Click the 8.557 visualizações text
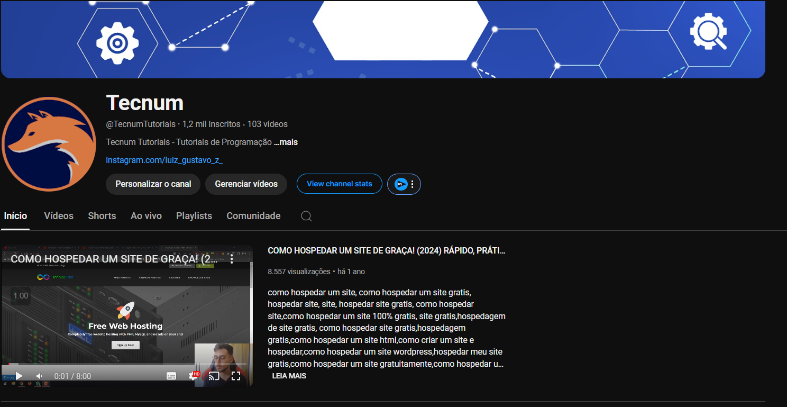The image size is (787, 407). [x=299, y=272]
